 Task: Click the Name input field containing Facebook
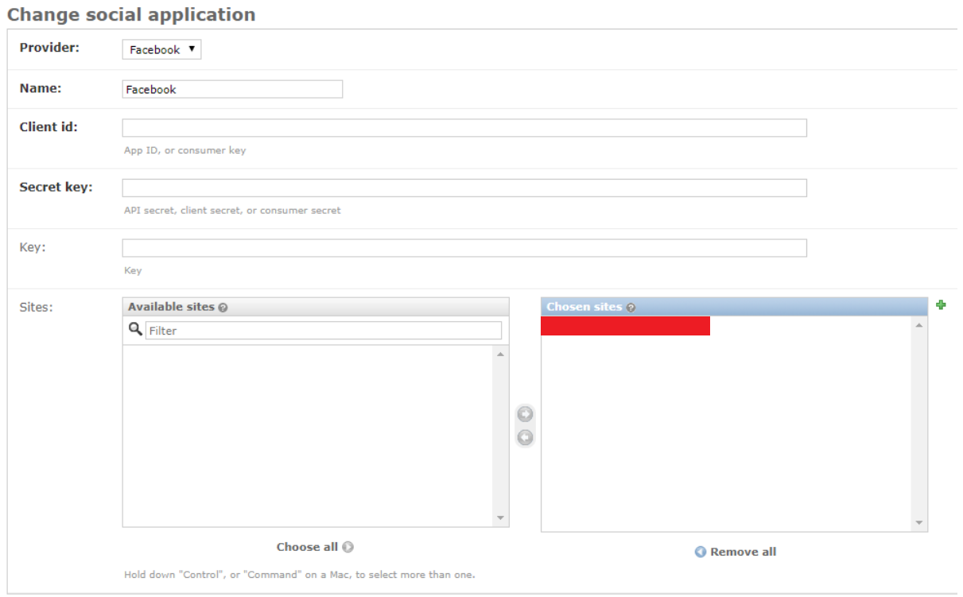pos(232,89)
